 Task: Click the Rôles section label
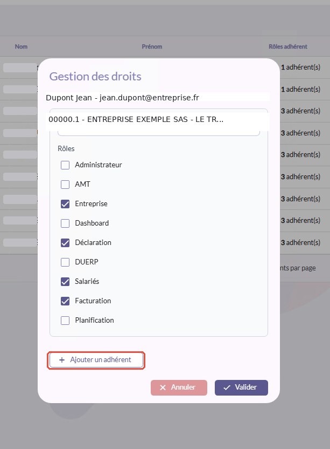point(66,148)
